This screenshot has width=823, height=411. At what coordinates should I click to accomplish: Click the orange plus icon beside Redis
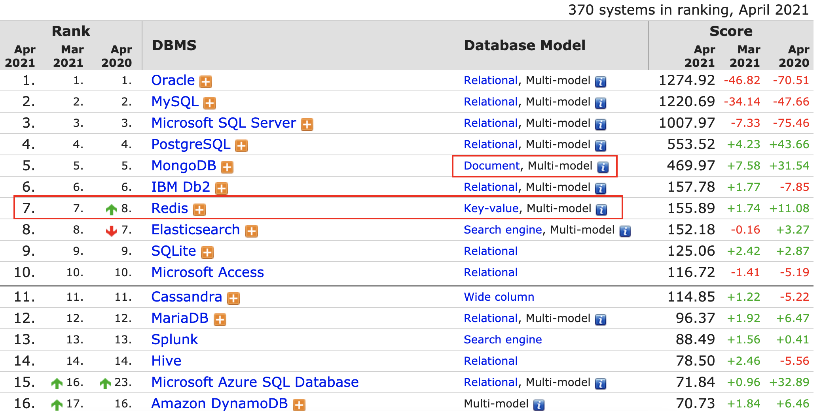tap(199, 210)
